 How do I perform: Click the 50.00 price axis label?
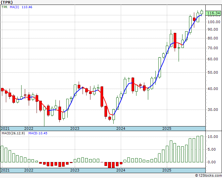(x=213, y=72)
